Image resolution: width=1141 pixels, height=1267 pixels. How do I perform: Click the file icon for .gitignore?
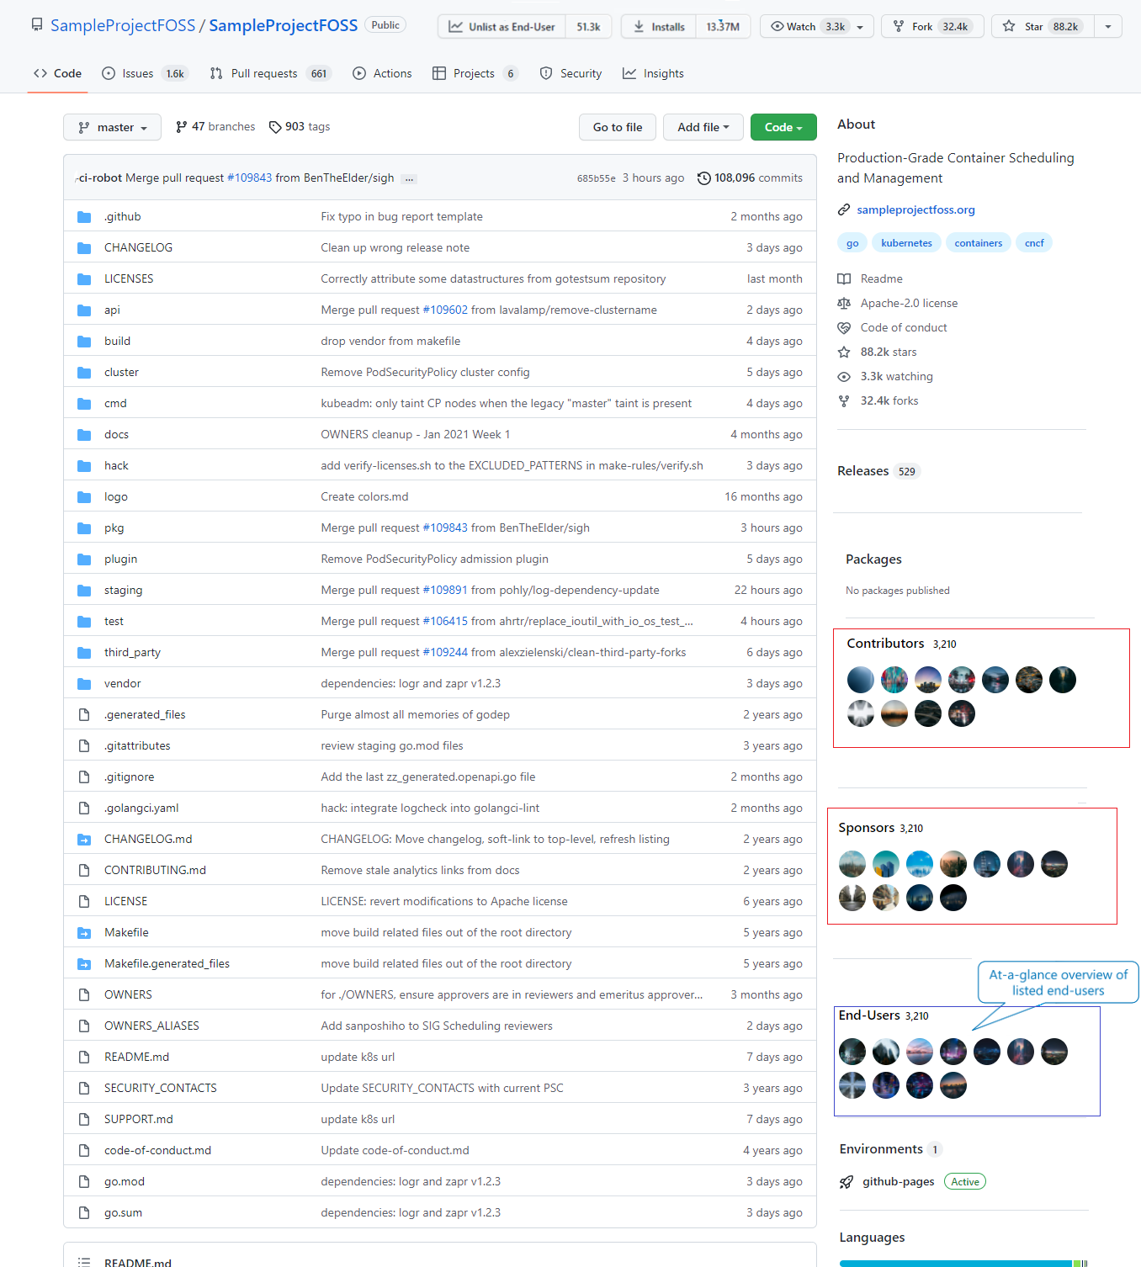84,777
